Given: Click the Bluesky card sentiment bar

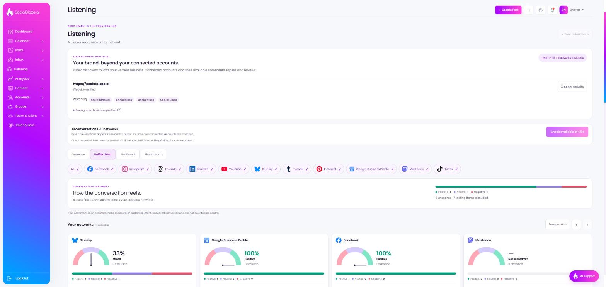Looking at the screenshot, I should (x=132, y=273).
